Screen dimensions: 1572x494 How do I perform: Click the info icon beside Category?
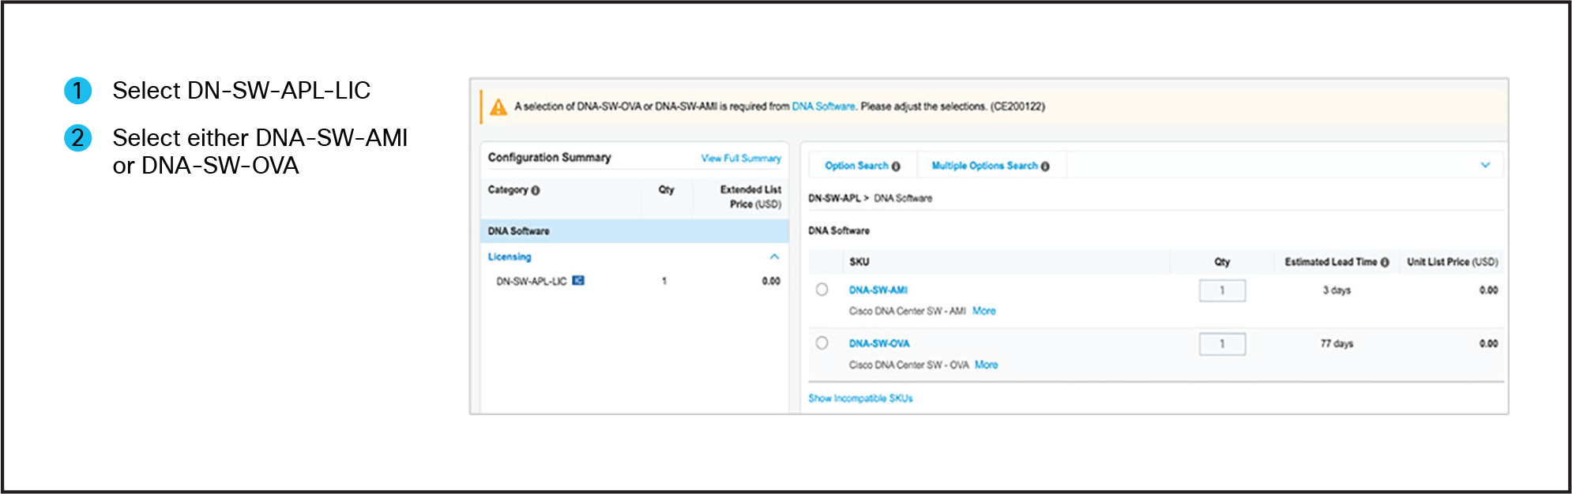coord(536,190)
